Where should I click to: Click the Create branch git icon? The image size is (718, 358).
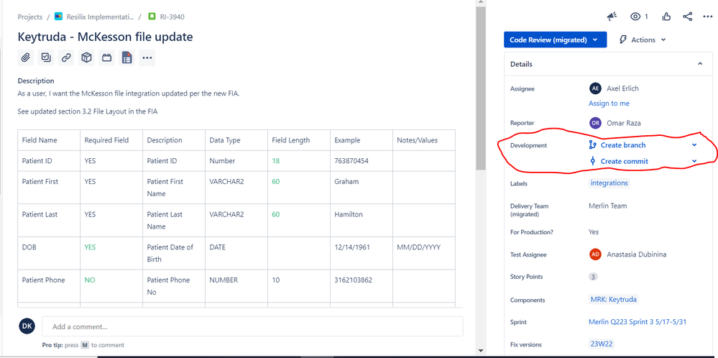click(x=592, y=145)
